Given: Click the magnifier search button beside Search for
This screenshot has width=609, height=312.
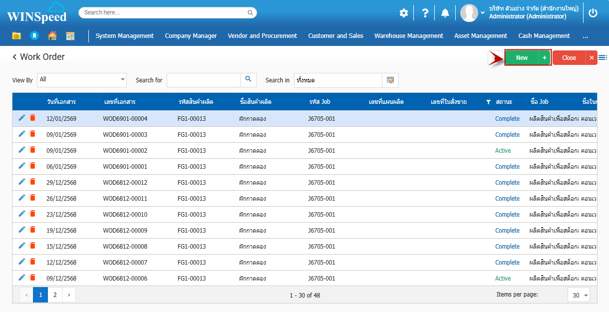Looking at the screenshot, I should (248, 80).
